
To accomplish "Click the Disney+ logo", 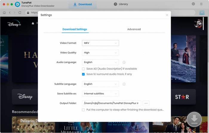I will (x=14, y=24).
